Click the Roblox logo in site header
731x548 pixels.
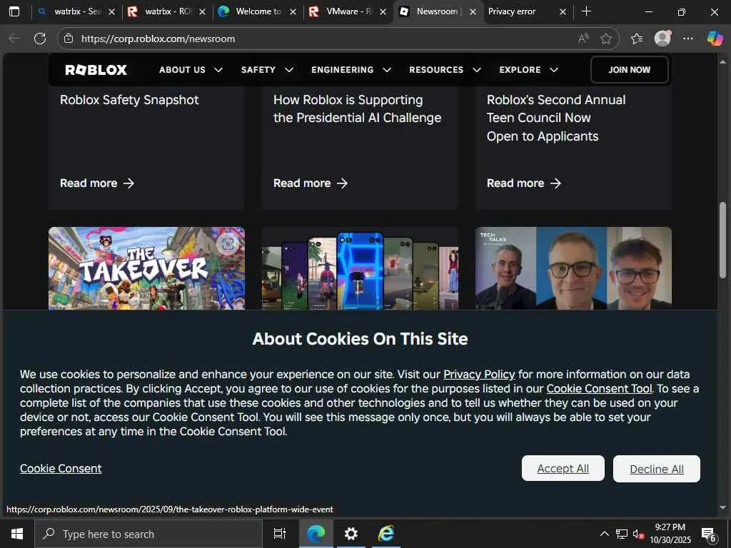click(x=96, y=70)
